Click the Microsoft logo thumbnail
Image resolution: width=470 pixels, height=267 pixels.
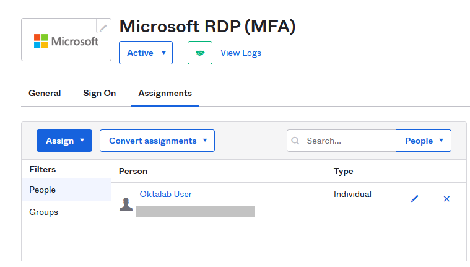point(66,41)
